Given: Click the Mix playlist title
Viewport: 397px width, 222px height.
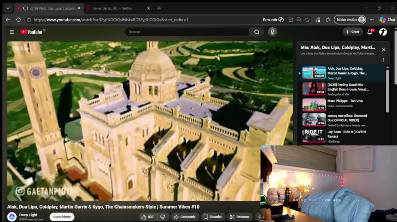Looking at the screenshot, I should 338,47.
